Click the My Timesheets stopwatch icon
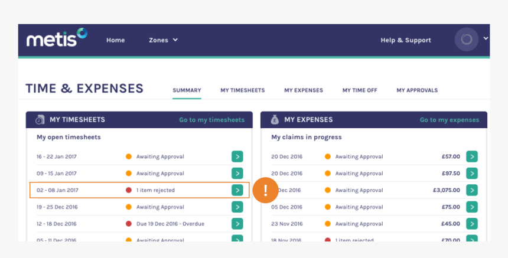Viewport: 508px width, 258px height. [x=40, y=120]
